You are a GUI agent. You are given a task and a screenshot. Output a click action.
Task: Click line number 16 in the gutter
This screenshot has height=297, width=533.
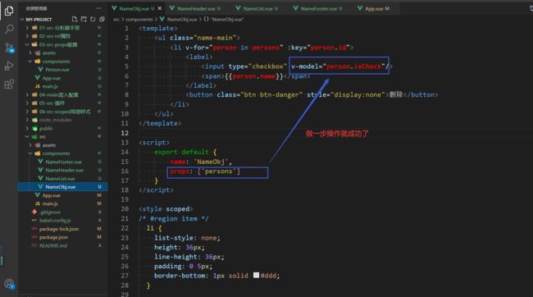[x=125, y=171]
